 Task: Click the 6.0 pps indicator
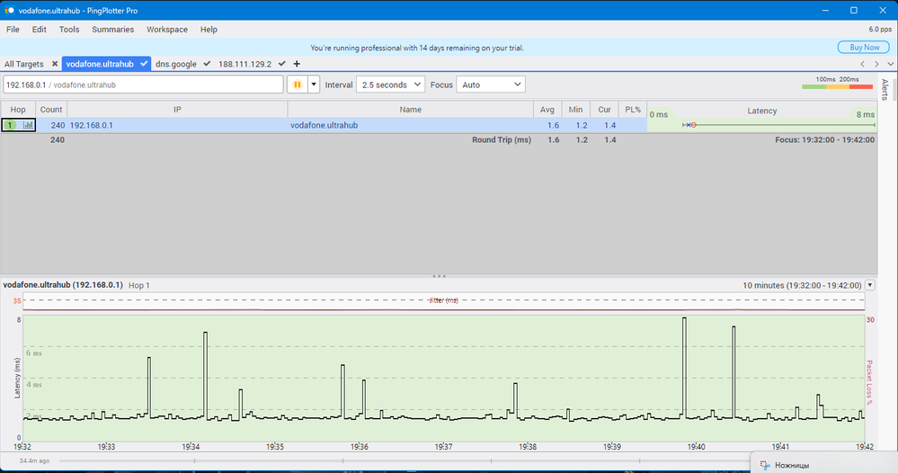880,29
